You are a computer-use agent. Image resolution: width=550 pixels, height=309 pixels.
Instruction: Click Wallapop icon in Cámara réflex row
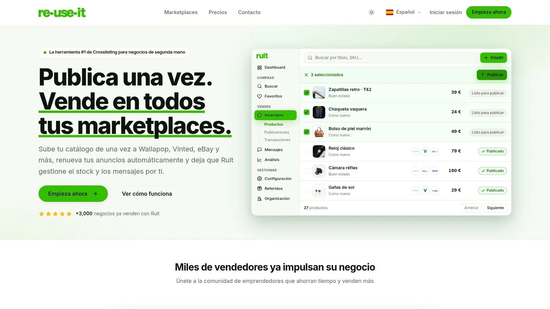click(x=416, y=171)
